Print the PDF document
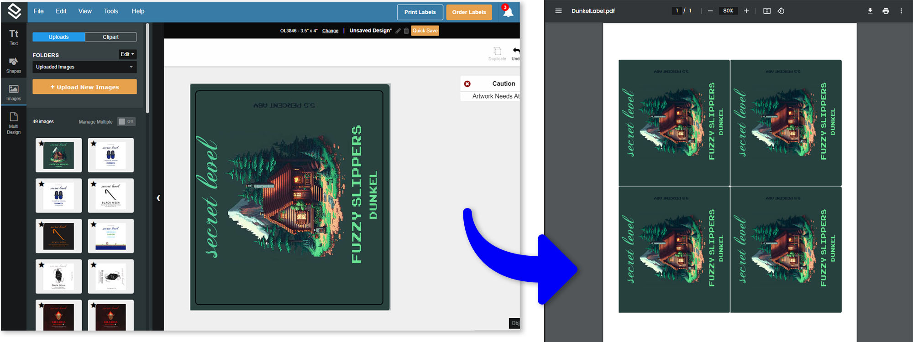Screen dimensions: 913x342 pos(886,11)
